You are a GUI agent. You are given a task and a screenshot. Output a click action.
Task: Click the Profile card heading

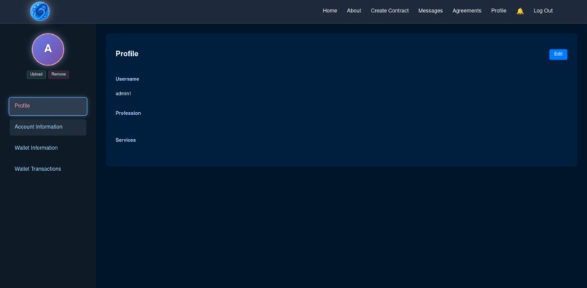click(127, 54)
